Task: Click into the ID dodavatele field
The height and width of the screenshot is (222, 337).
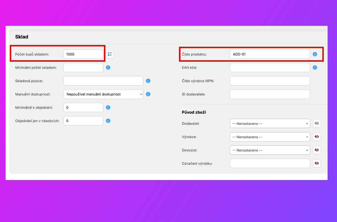Action: (x=270, y=94)
